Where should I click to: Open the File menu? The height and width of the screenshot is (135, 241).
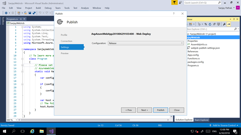pos(3,8)
